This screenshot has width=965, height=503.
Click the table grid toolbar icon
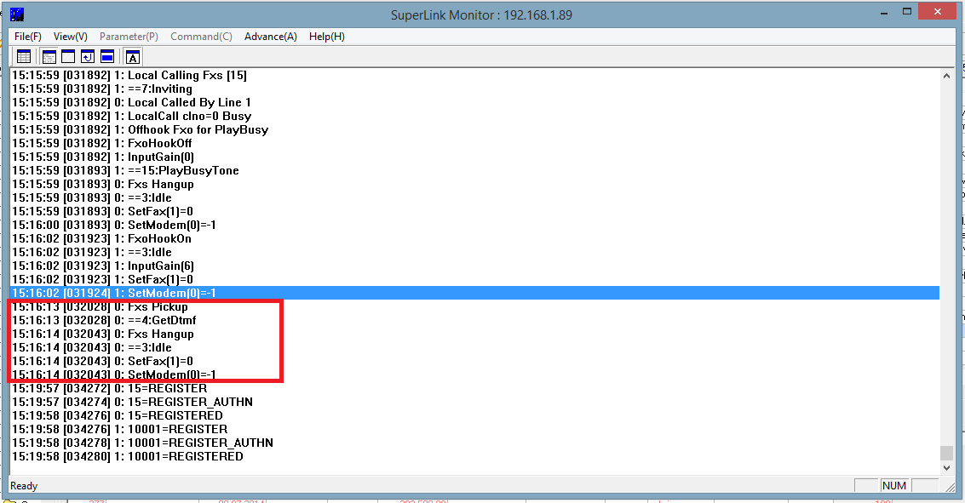(24, 57)
